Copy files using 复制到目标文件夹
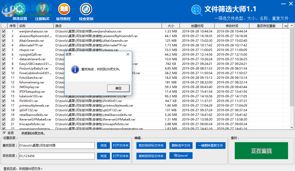Viewport: 295px width, 171px height. click(151, 156)
